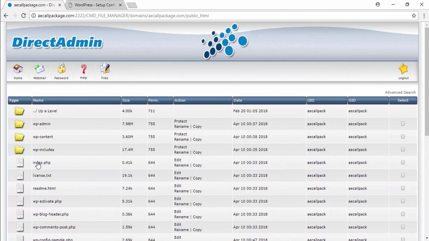Bookmark this page with the star icon

tap(414, 16)
